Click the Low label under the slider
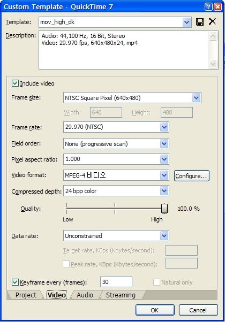Image resolution: width=225 pixels, height=322 pixels. (68, 219)
